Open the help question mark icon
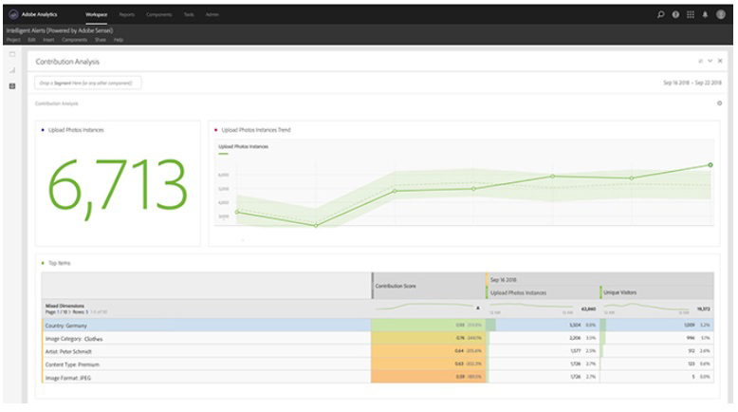 [x=675, y=15]
